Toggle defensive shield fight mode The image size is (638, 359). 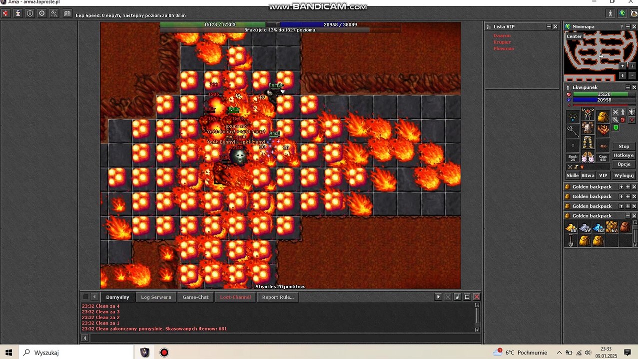632,112
